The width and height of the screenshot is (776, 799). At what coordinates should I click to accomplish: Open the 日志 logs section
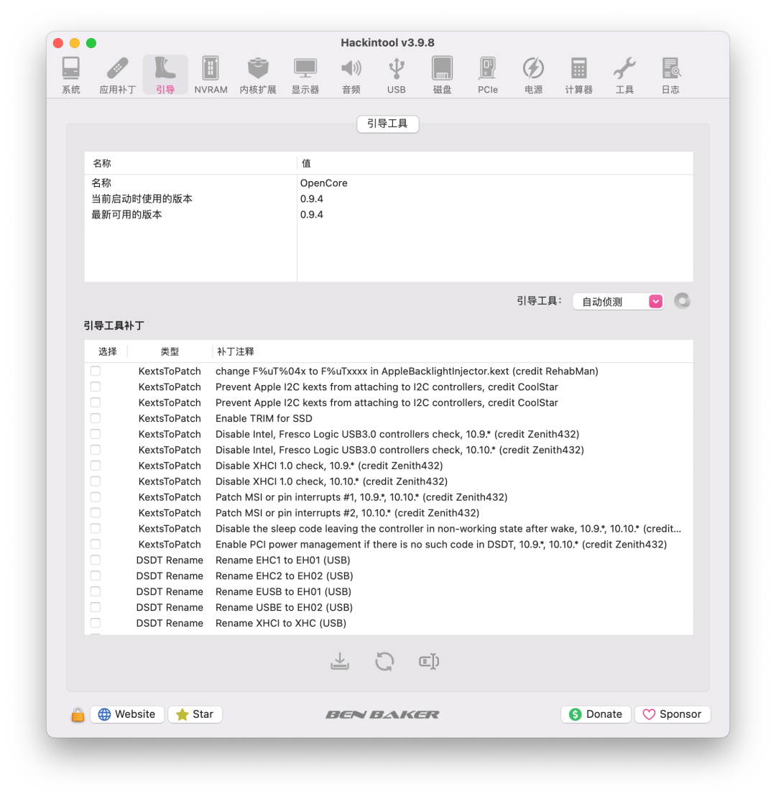point(670,75)
